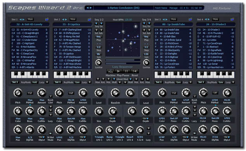
Task: Click the Seq Play button under Seq 1/2
Action: [99, 37]
